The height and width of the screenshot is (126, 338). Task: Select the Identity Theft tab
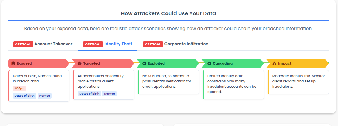pos(118,44)
